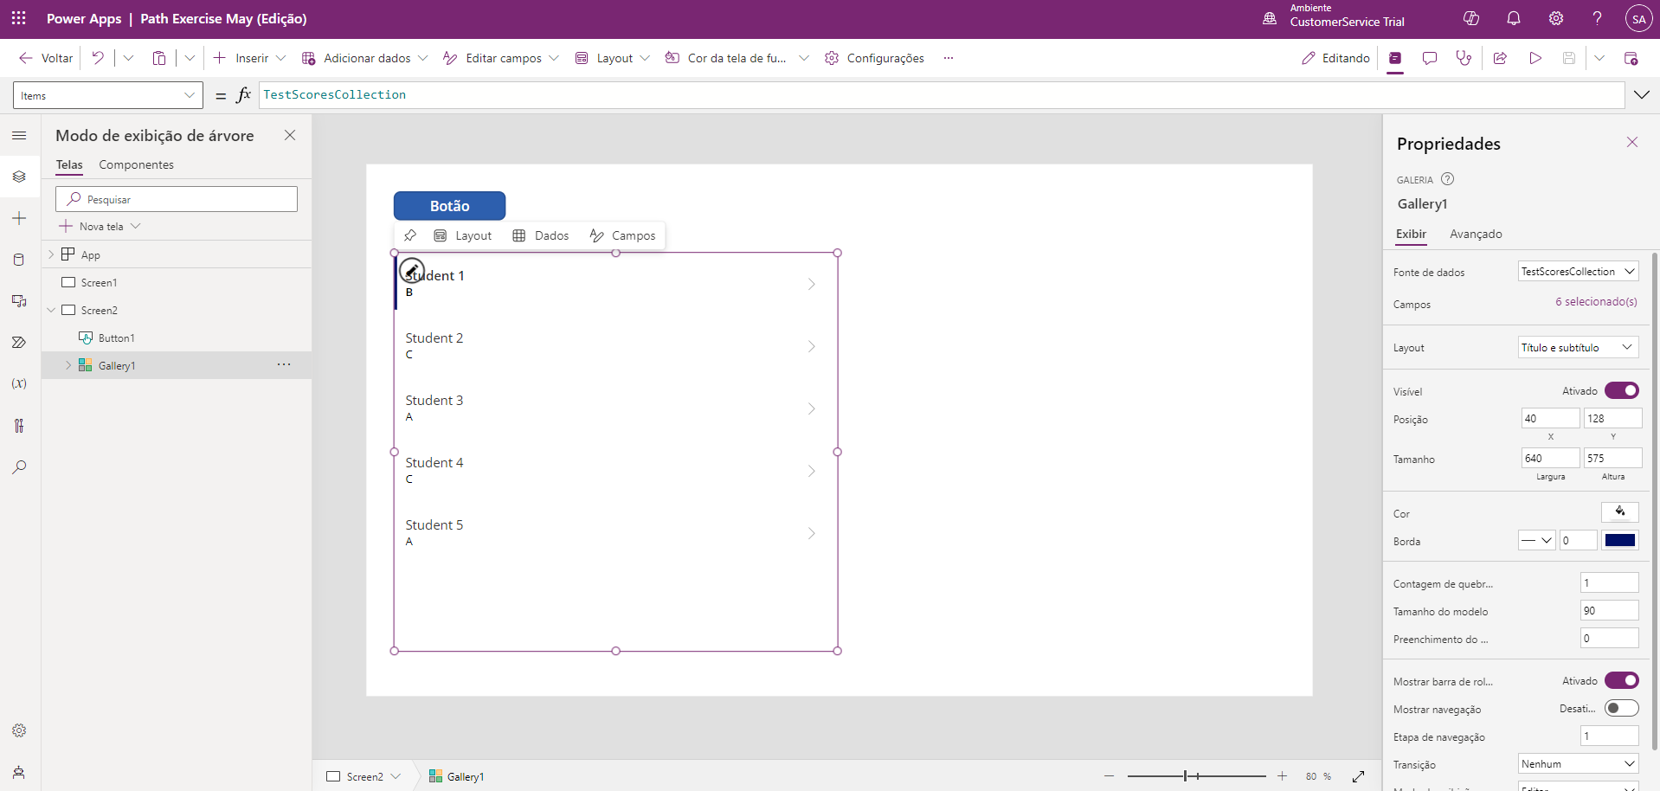
Task: Toggle the Visível switch
Action: point(1621,390)
